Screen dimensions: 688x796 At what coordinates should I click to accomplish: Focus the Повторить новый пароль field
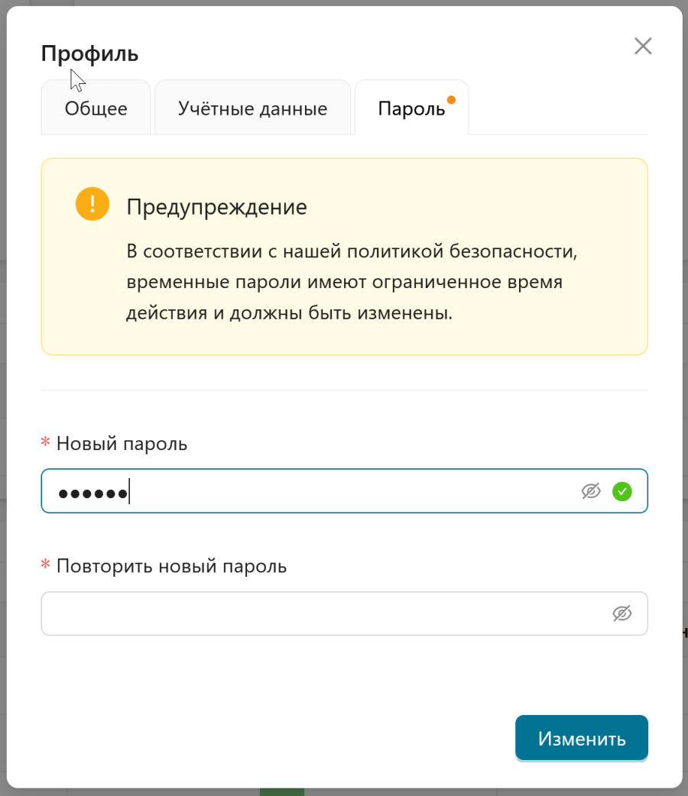[345, 613]
